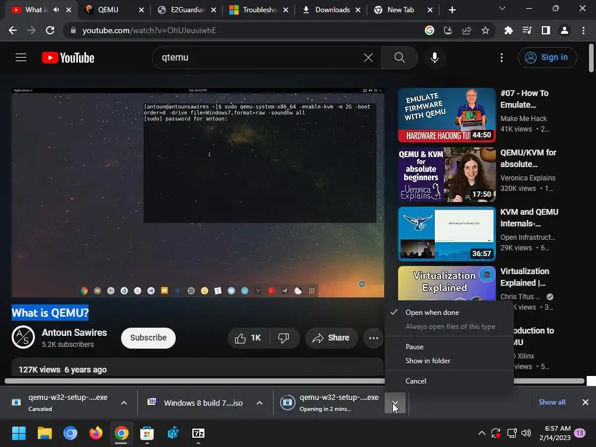Open the Windows 8 build iso download

pos(196,403)
